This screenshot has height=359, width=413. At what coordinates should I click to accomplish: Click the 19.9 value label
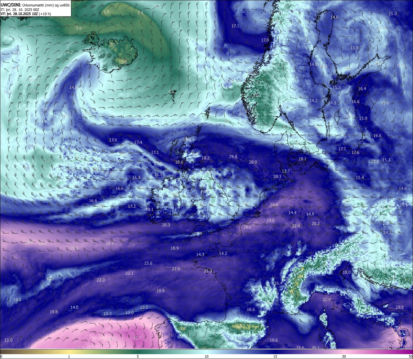160,291
